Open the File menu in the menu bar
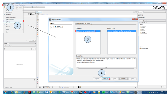Viewport: 168px width, 100px height. pos(4,5)
